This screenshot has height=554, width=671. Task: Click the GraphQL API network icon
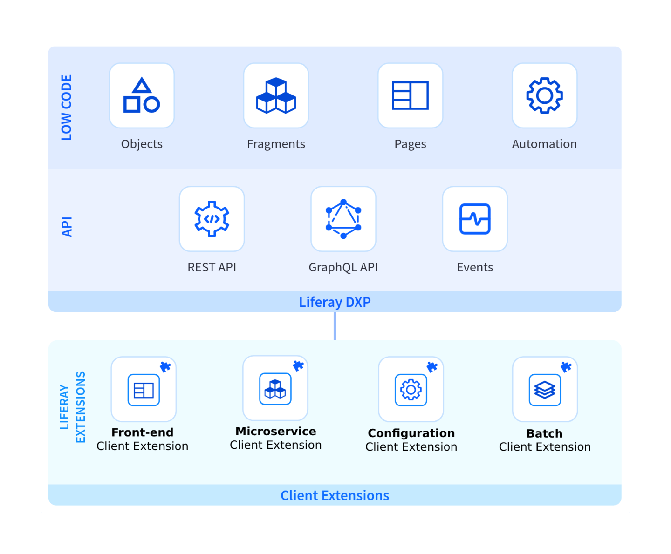[343, 219]
